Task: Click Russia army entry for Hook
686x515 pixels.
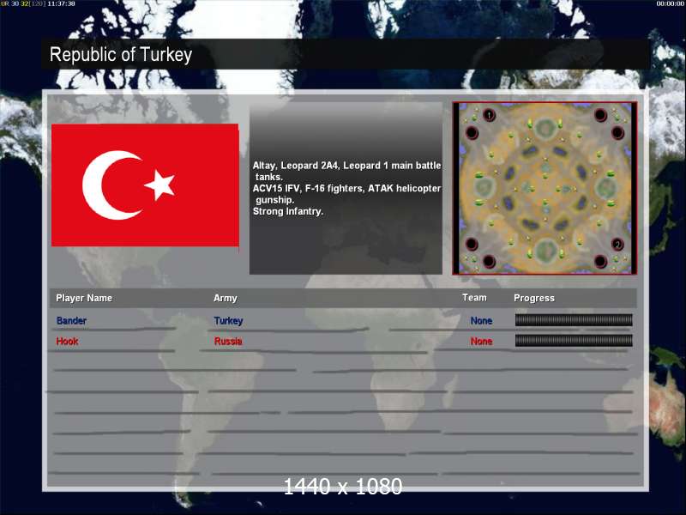Action: pyautogui.click(x=228, y=341)
